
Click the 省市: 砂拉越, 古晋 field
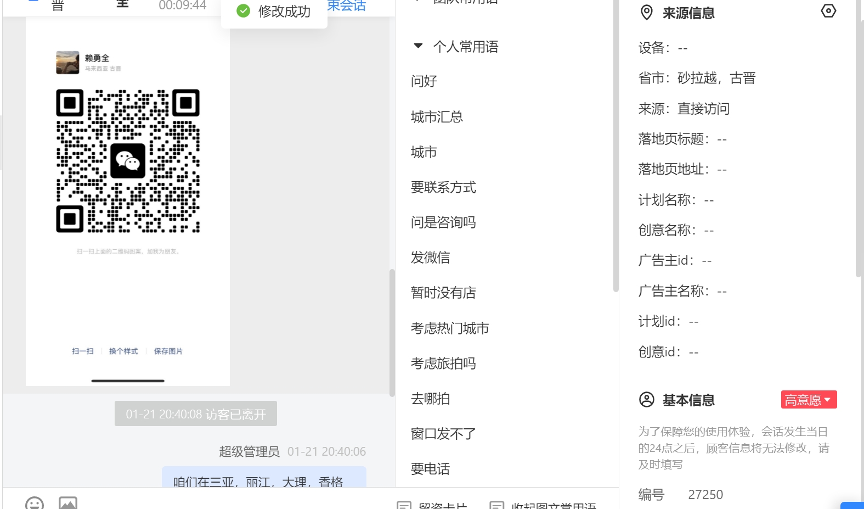697,78
